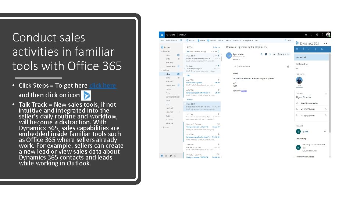Viewport: 353px width, 198px height.
Task: Click in the Search Mail and People field
Action: 169,40
